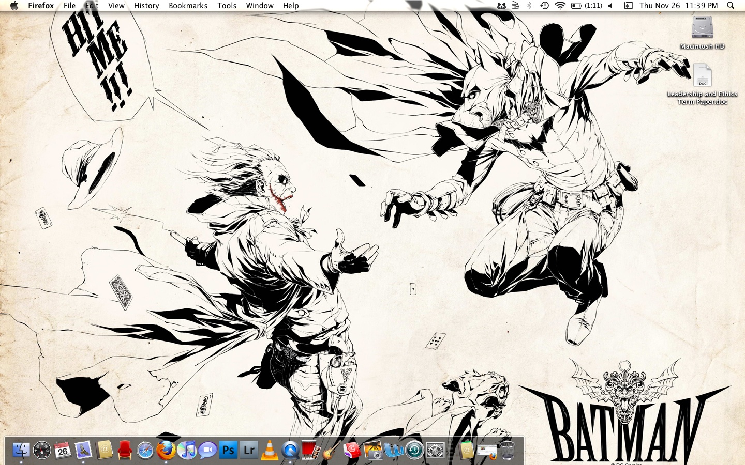Open Mail stamp icon in Dock

click(83, 450)
